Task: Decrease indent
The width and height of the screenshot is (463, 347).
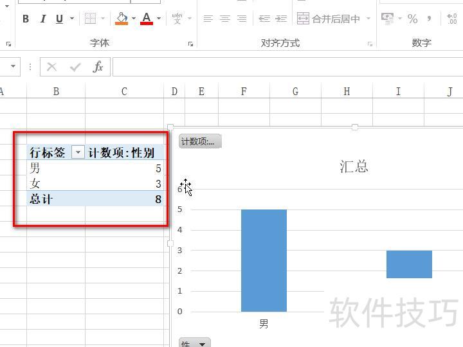Action: (264, 19)
